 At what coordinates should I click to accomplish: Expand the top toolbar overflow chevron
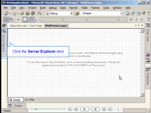(149, 13)
